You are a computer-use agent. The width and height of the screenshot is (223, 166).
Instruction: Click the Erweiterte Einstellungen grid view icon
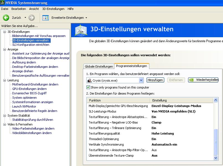tap(45, 18)
